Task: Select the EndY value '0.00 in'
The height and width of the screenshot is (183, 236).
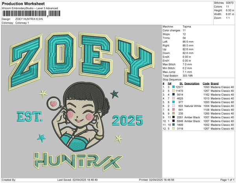Action: [186, 61]
